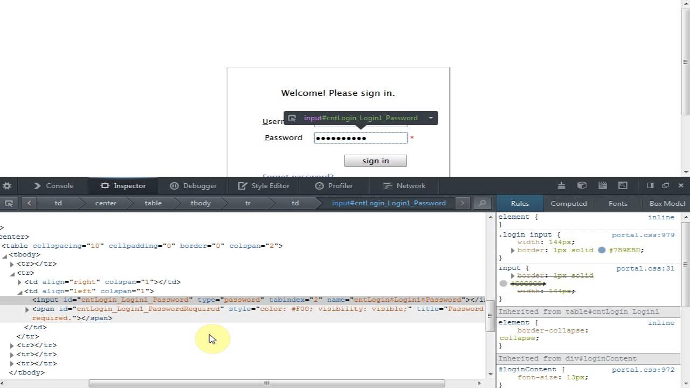Toggle Responsive Design Mode icon
690x388 pixels.
[x=623, y=185]
